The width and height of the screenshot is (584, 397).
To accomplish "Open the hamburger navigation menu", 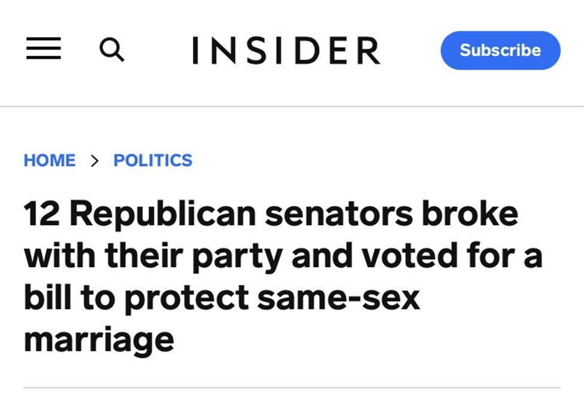I will click(x=43, y=49).
